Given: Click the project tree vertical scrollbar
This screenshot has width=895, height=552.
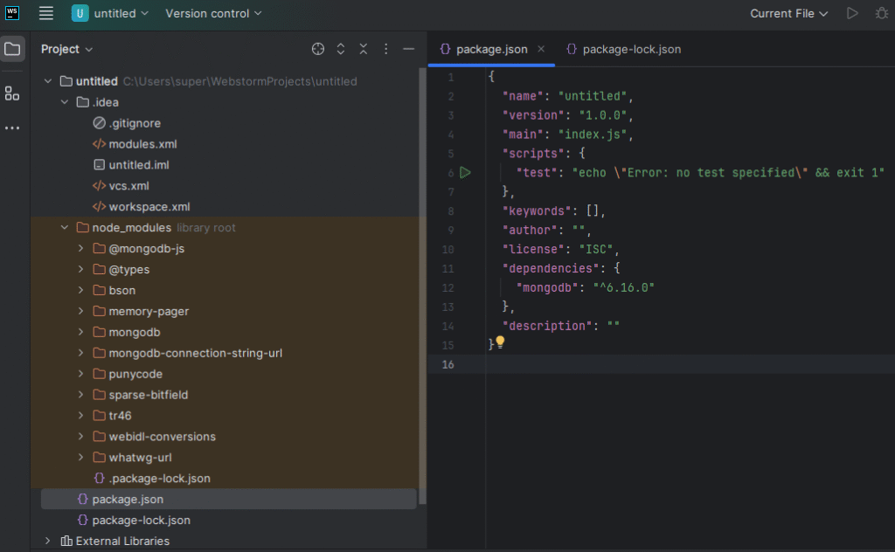Looking at the screenshot, I should click(x=422, y=286).
